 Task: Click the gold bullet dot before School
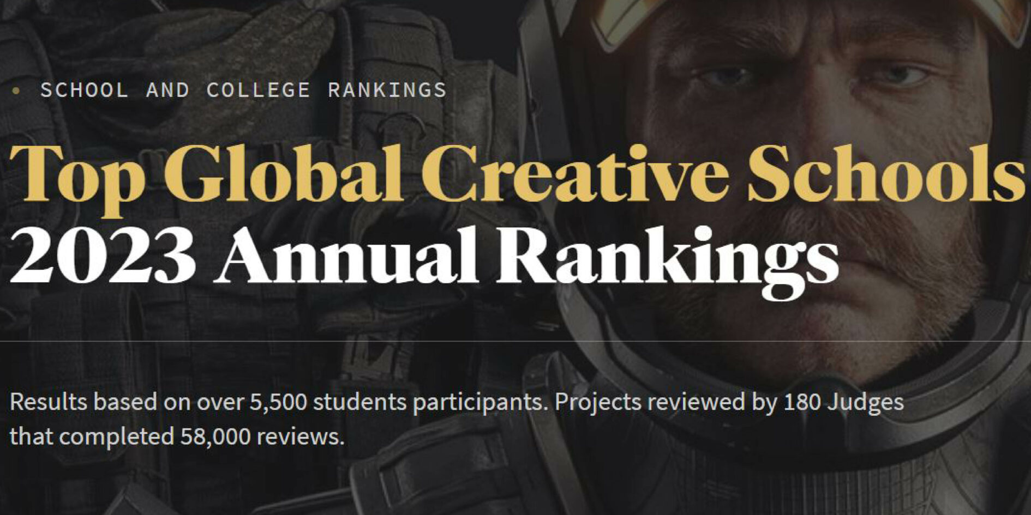coord(16,91)
